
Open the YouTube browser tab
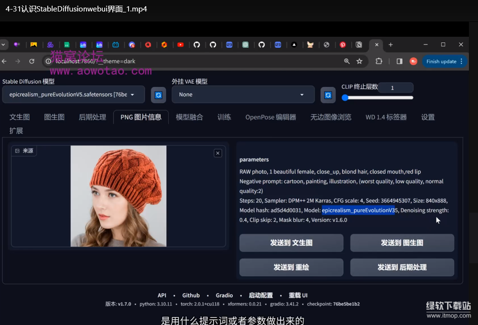coord(180,45)
